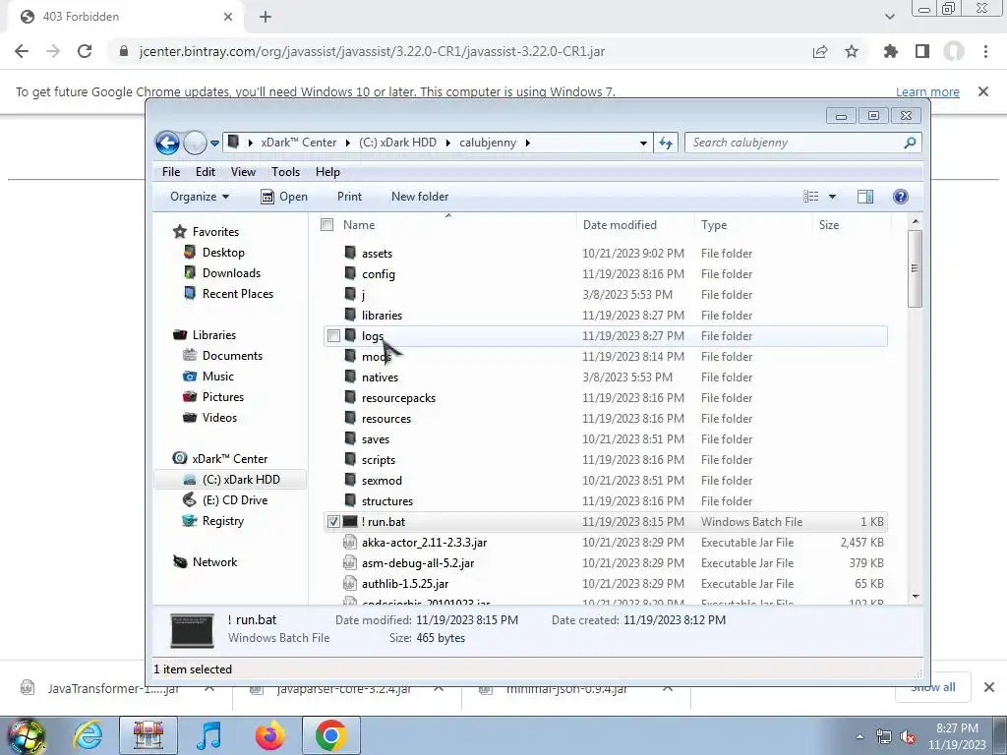Show hidden tray icons arrow
The image size is (1007, 755).
tap(859, 737)
